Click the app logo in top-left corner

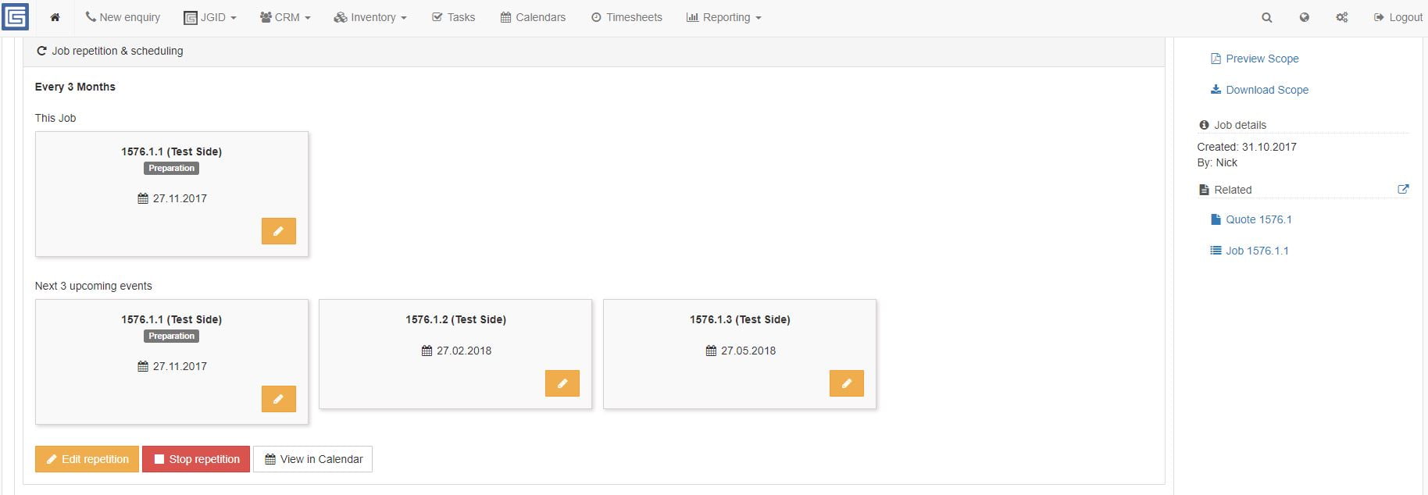pyautogui.click(x=15, y=16)
